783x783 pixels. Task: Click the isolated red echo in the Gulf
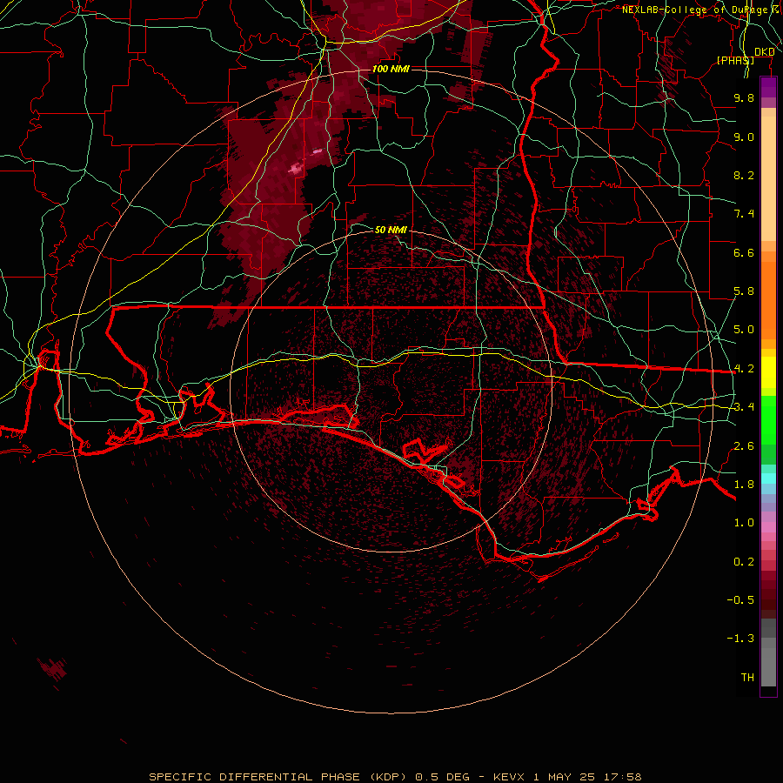click(x=52, y=669)
